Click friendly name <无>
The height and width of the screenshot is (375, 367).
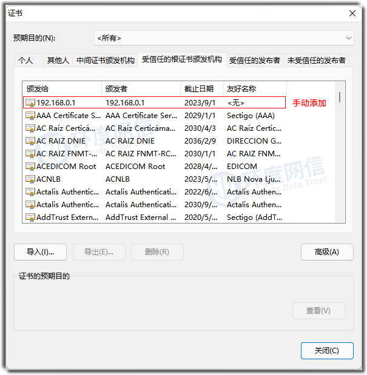(x=236, y=103)
